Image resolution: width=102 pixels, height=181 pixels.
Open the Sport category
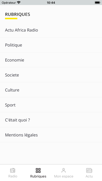[51, 105]
